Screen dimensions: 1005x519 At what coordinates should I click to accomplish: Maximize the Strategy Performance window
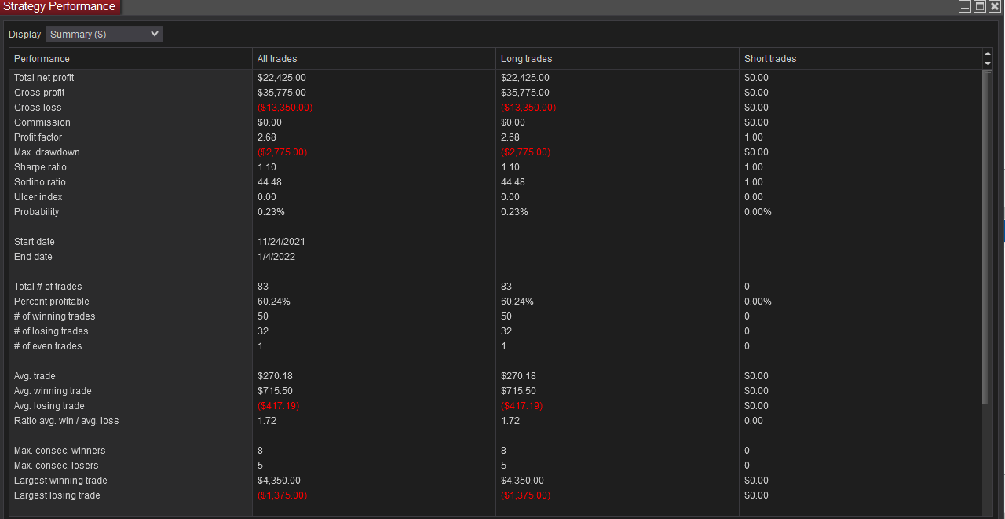980,6
